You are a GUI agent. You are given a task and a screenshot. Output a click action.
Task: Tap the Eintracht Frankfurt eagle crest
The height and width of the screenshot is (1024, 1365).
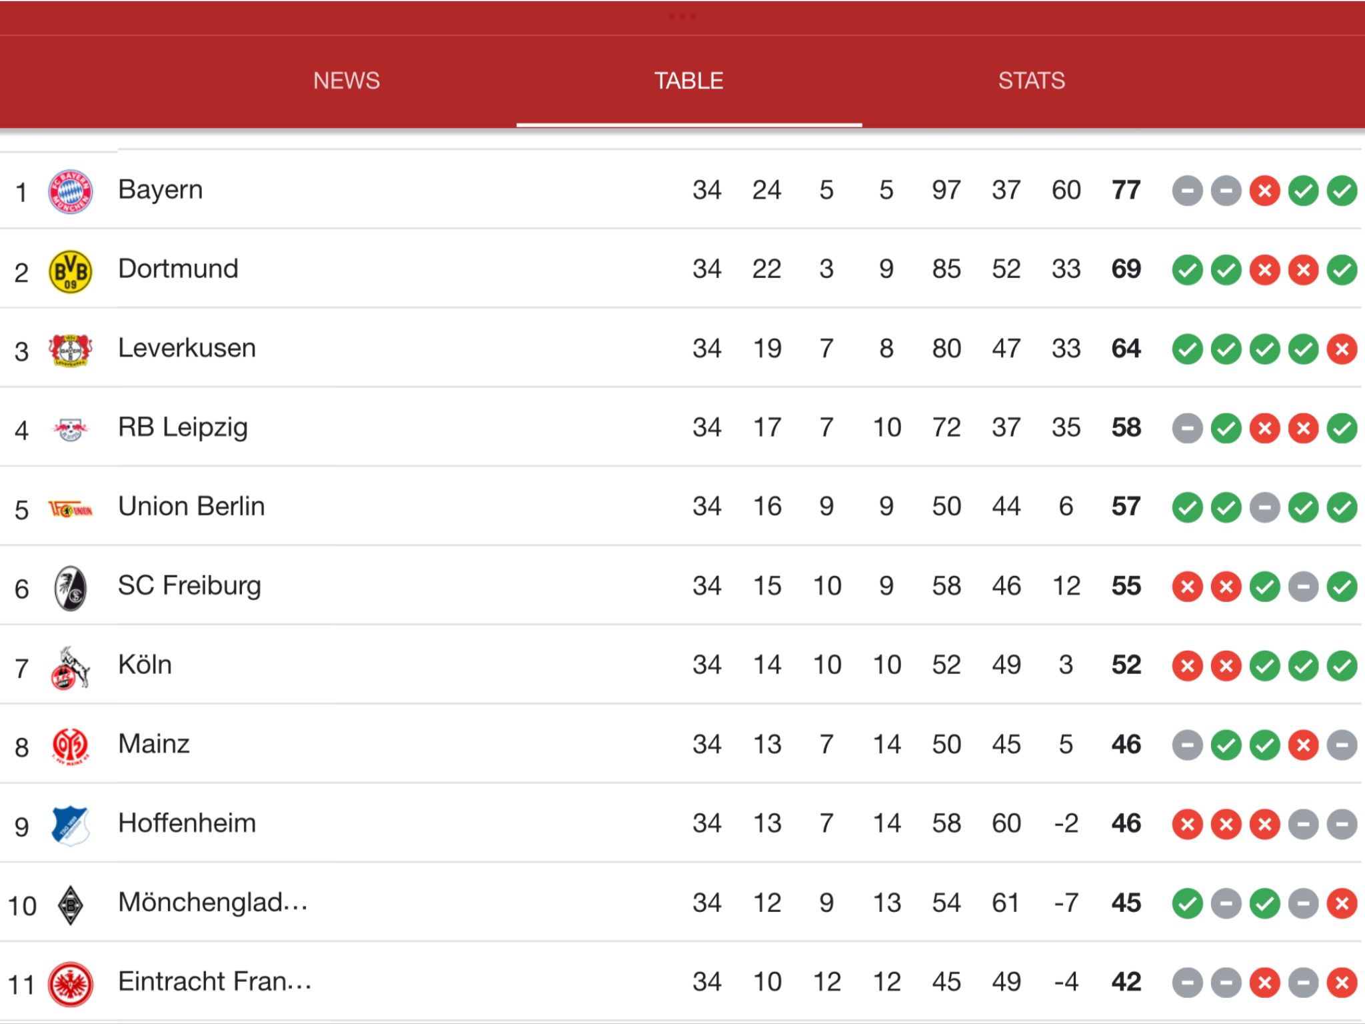[70, 984]
